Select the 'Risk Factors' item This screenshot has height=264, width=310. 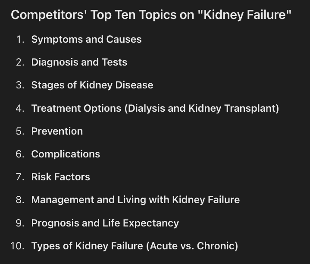[61, 177]
